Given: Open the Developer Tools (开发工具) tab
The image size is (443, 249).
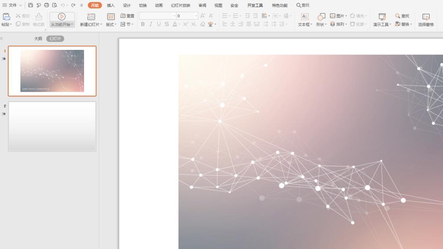Looking at the screenshot, I should point(255,5).
